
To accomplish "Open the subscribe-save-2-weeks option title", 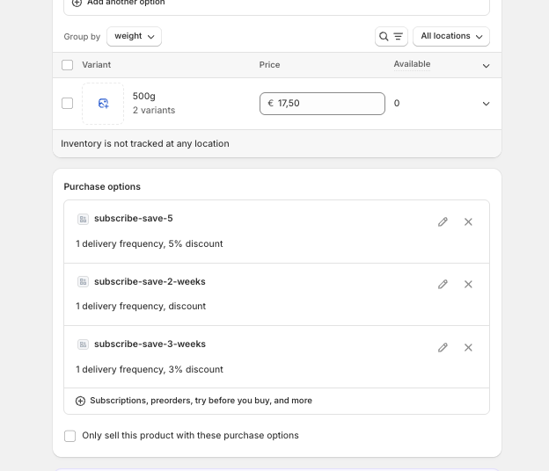I will (x=150, y=282).
